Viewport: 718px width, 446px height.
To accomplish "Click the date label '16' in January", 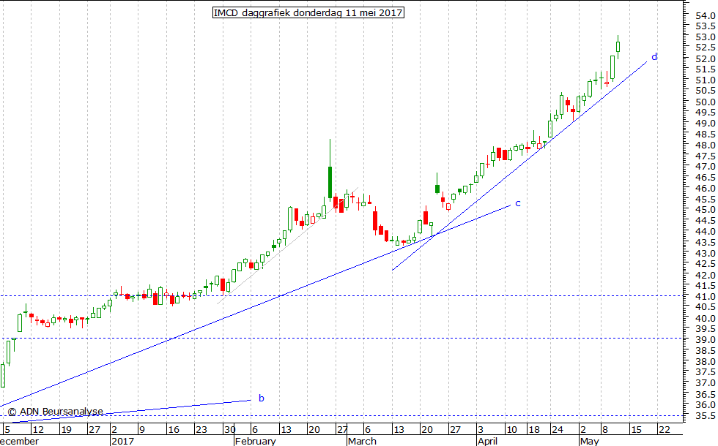I will pos(173,430).
